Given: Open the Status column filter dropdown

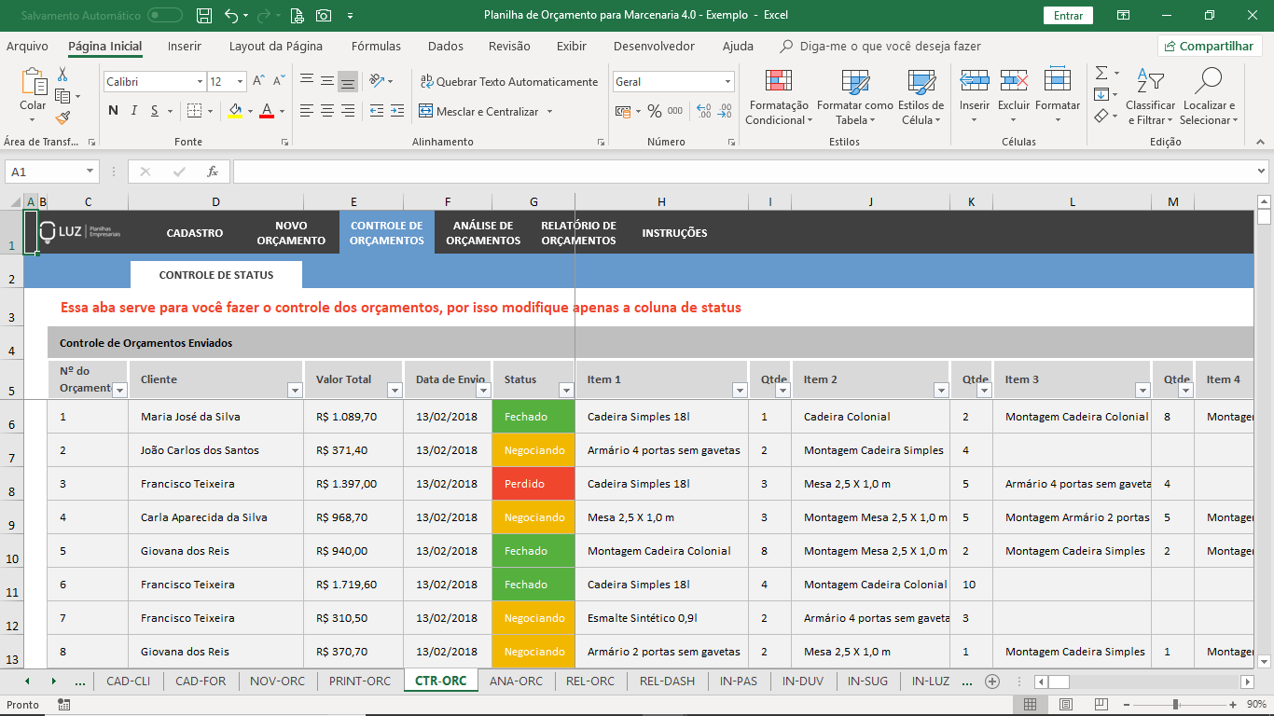Looking at the screenshot, I should (565, 391).
